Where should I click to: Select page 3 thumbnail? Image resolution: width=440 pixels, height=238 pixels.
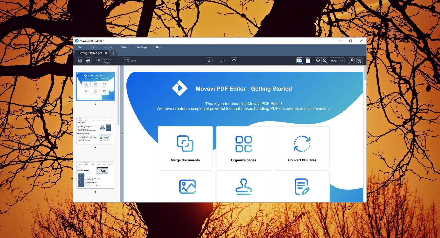pos(95,175)
